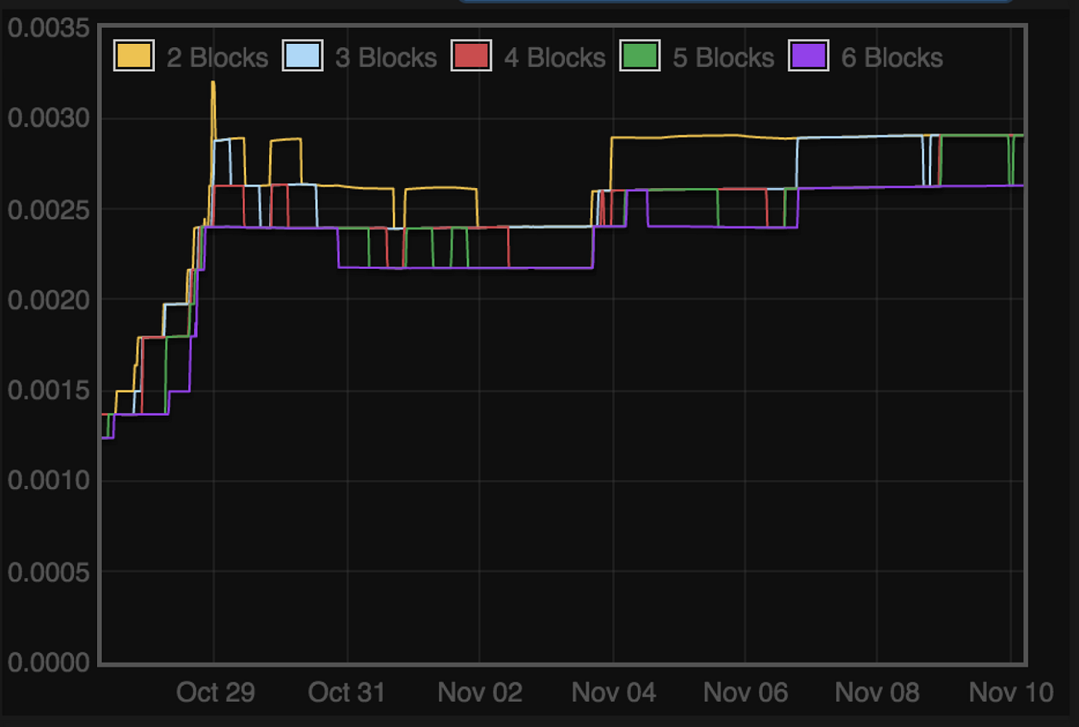
Task: Click the red 4 Blocks legend swatch
Action: point(471,55)
